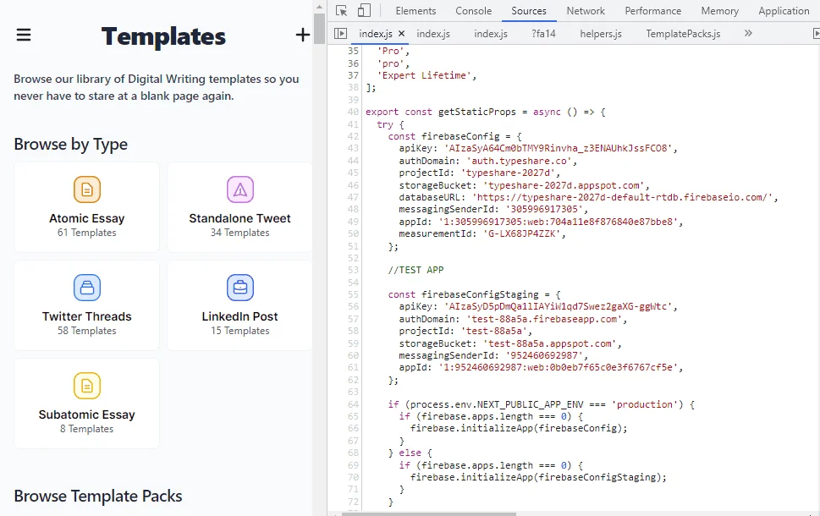Toggle the device toolbar icon in DevTools
Image resolution: width=820 pixels, height=516 pixels.
[364, 10]
